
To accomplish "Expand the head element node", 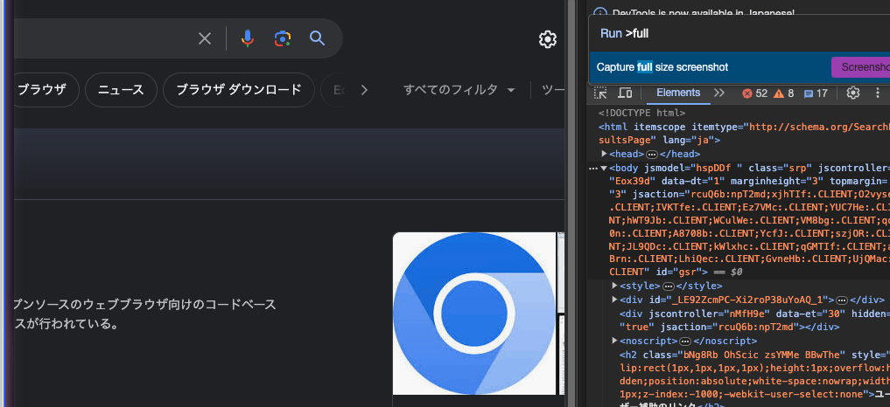I will pos(605,154).
